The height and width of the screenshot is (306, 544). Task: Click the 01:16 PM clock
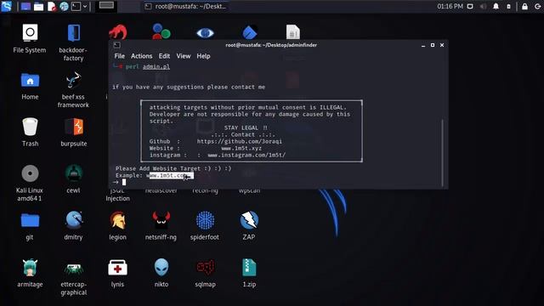[x=450, y=6]
